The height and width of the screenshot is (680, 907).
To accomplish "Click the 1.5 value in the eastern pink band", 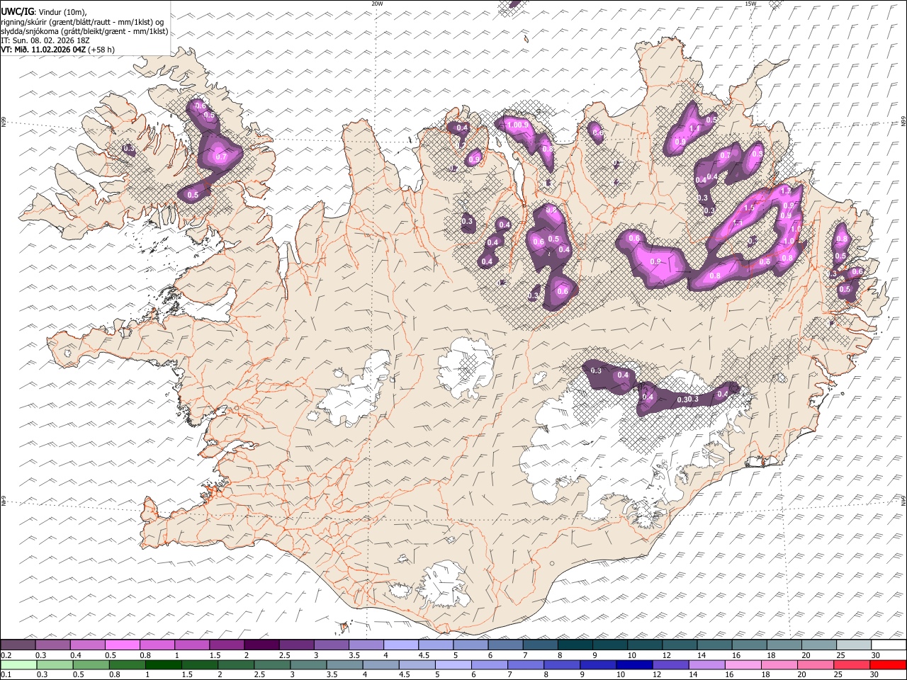I will pyautogui.click(x=750, y=208).
